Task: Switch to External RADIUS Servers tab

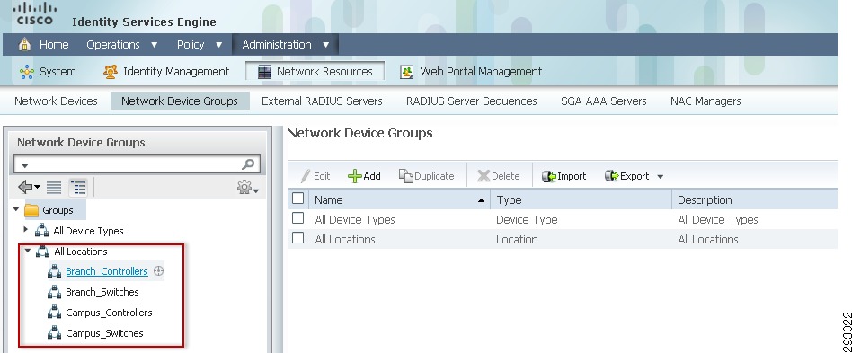Action: [x=322, y=101]
